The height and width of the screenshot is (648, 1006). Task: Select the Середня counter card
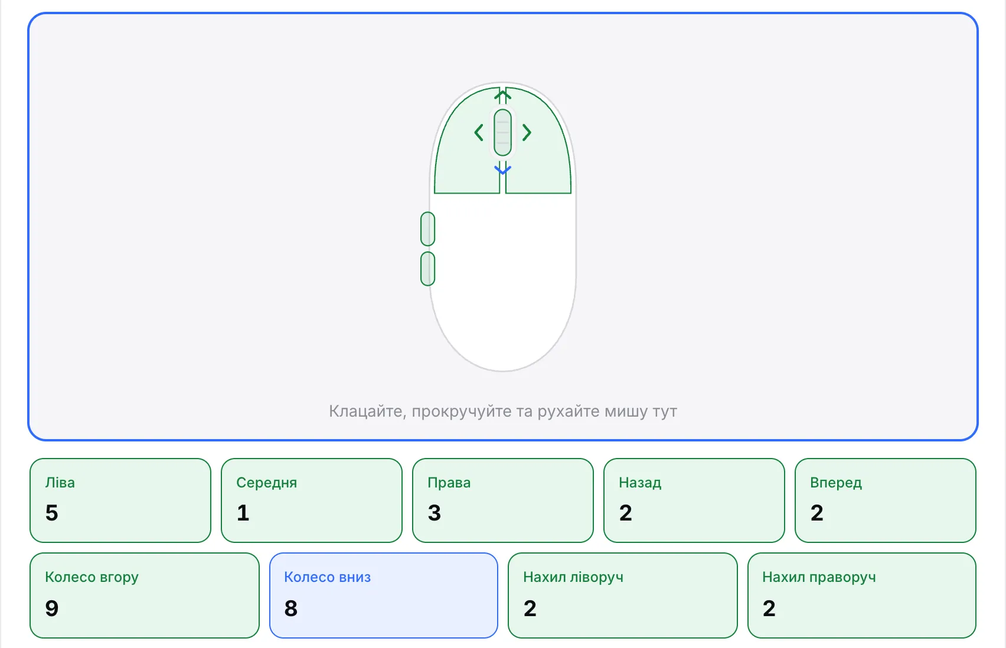312,500
